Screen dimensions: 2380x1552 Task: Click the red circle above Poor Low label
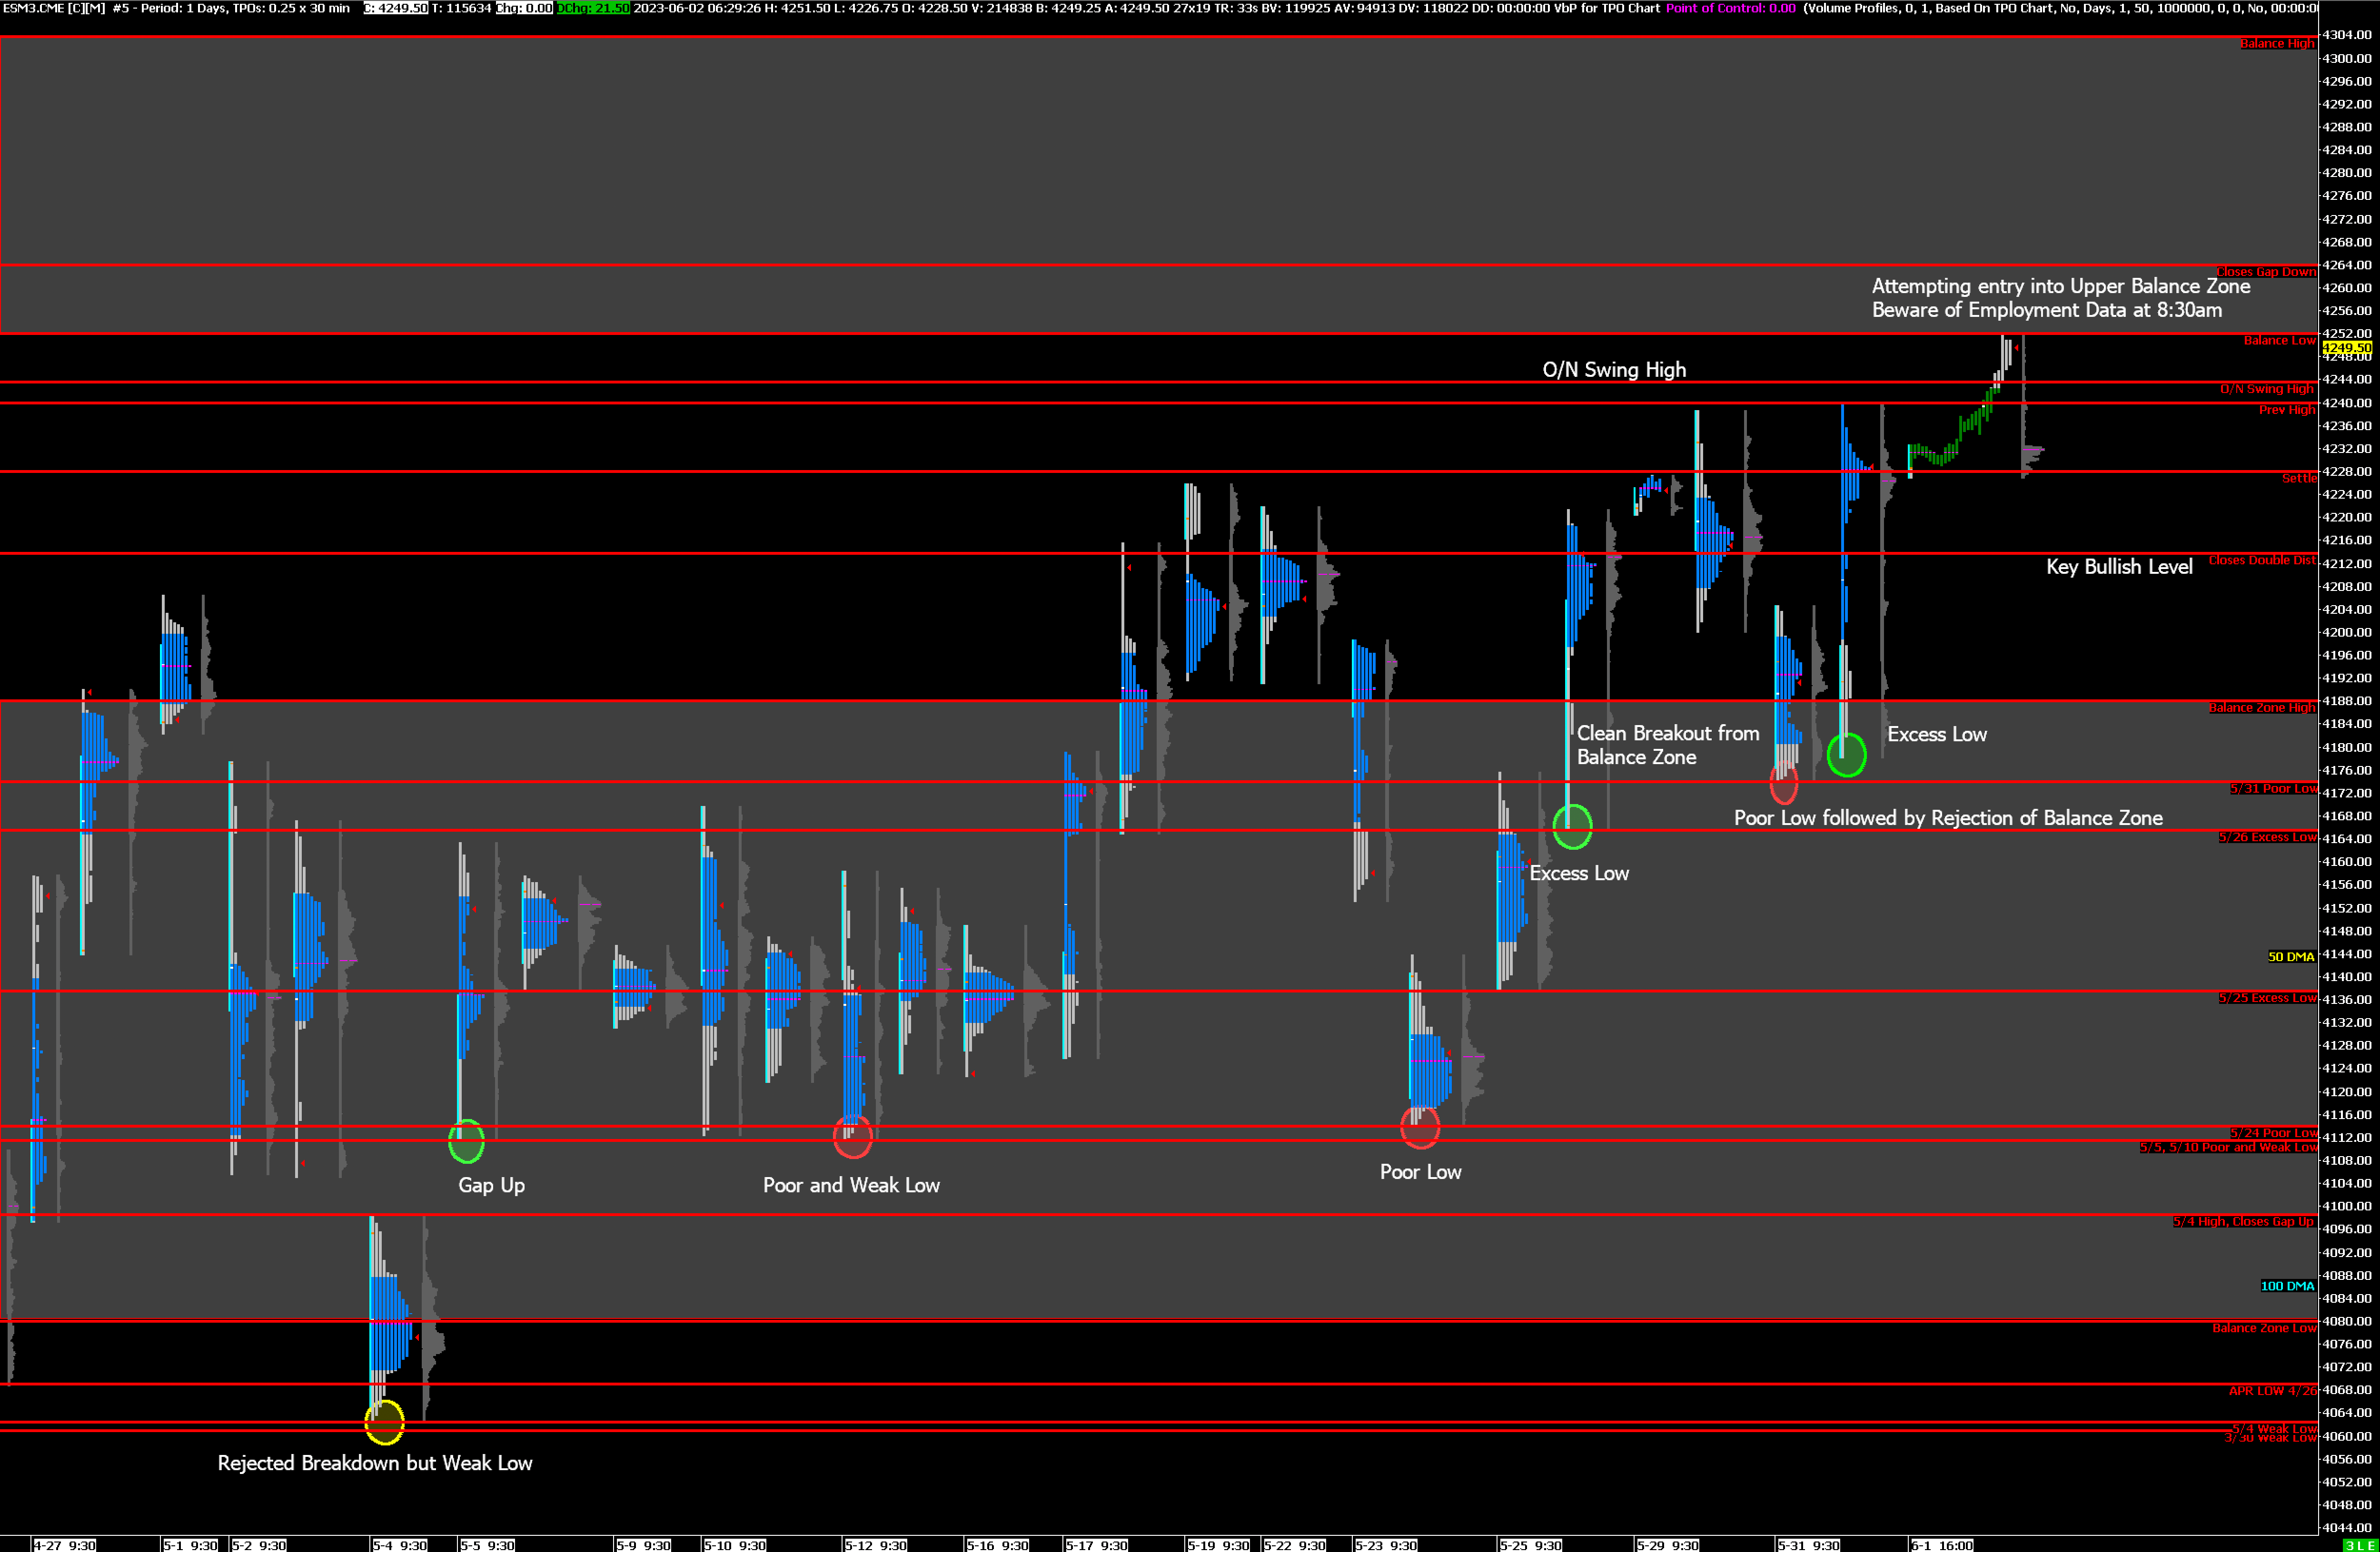pyautogui.click(x=1419, y=1127)
